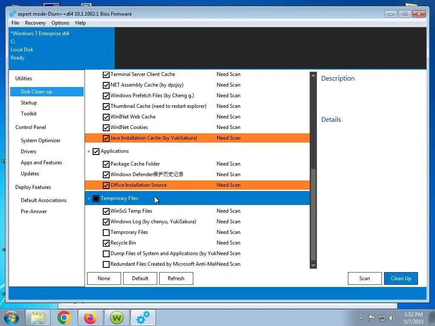The width and height of the screenshot is (435, 326).
Task: Uncheck Package Cache Folder
Action: pos(106,164)
